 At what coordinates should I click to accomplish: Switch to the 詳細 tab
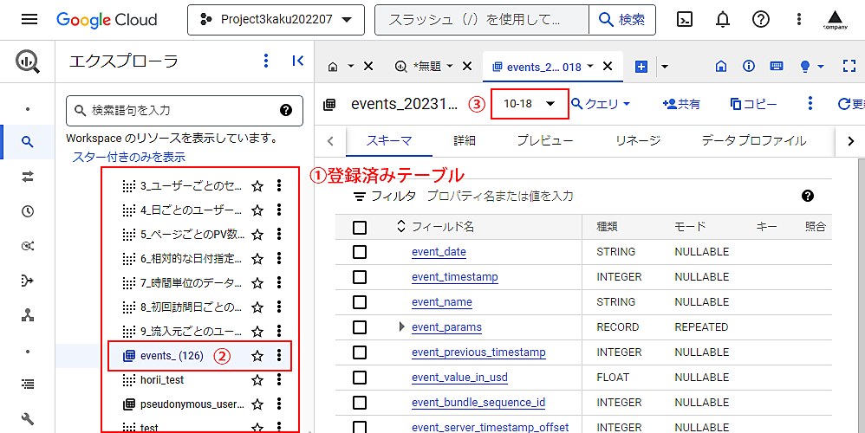point(465,140)
